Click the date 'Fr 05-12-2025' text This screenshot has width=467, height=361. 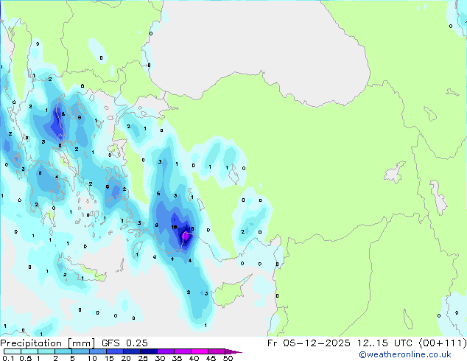tap(309, 343)
